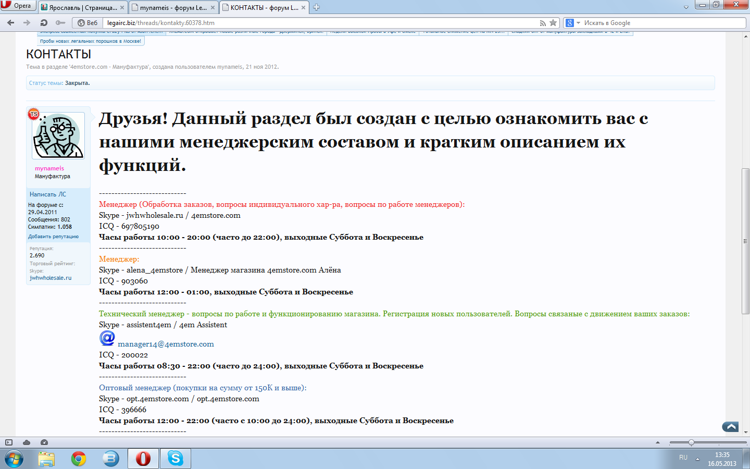Open Opera Link cloud icon
Viewport: 750px width, 469px height.
27,442
